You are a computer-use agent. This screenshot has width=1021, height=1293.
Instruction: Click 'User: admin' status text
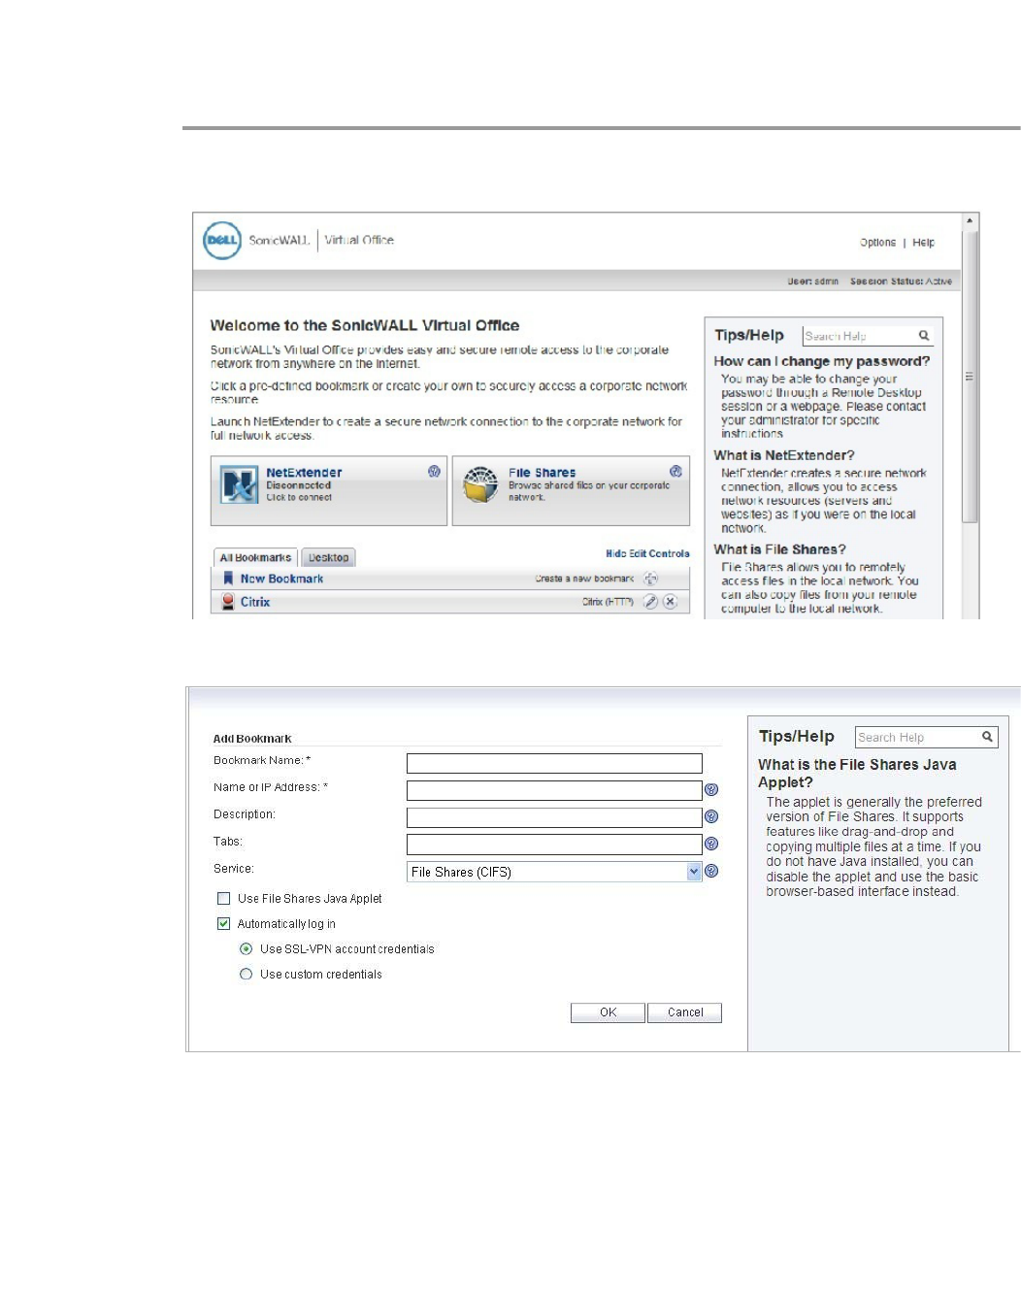point(812,282)
